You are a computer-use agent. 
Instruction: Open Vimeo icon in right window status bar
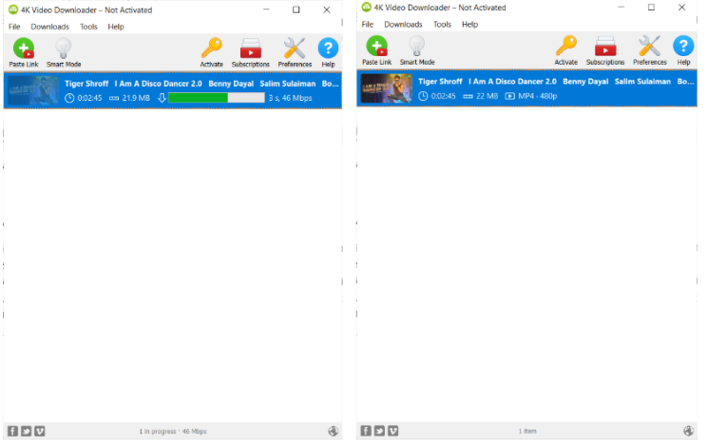click(393, 431)
